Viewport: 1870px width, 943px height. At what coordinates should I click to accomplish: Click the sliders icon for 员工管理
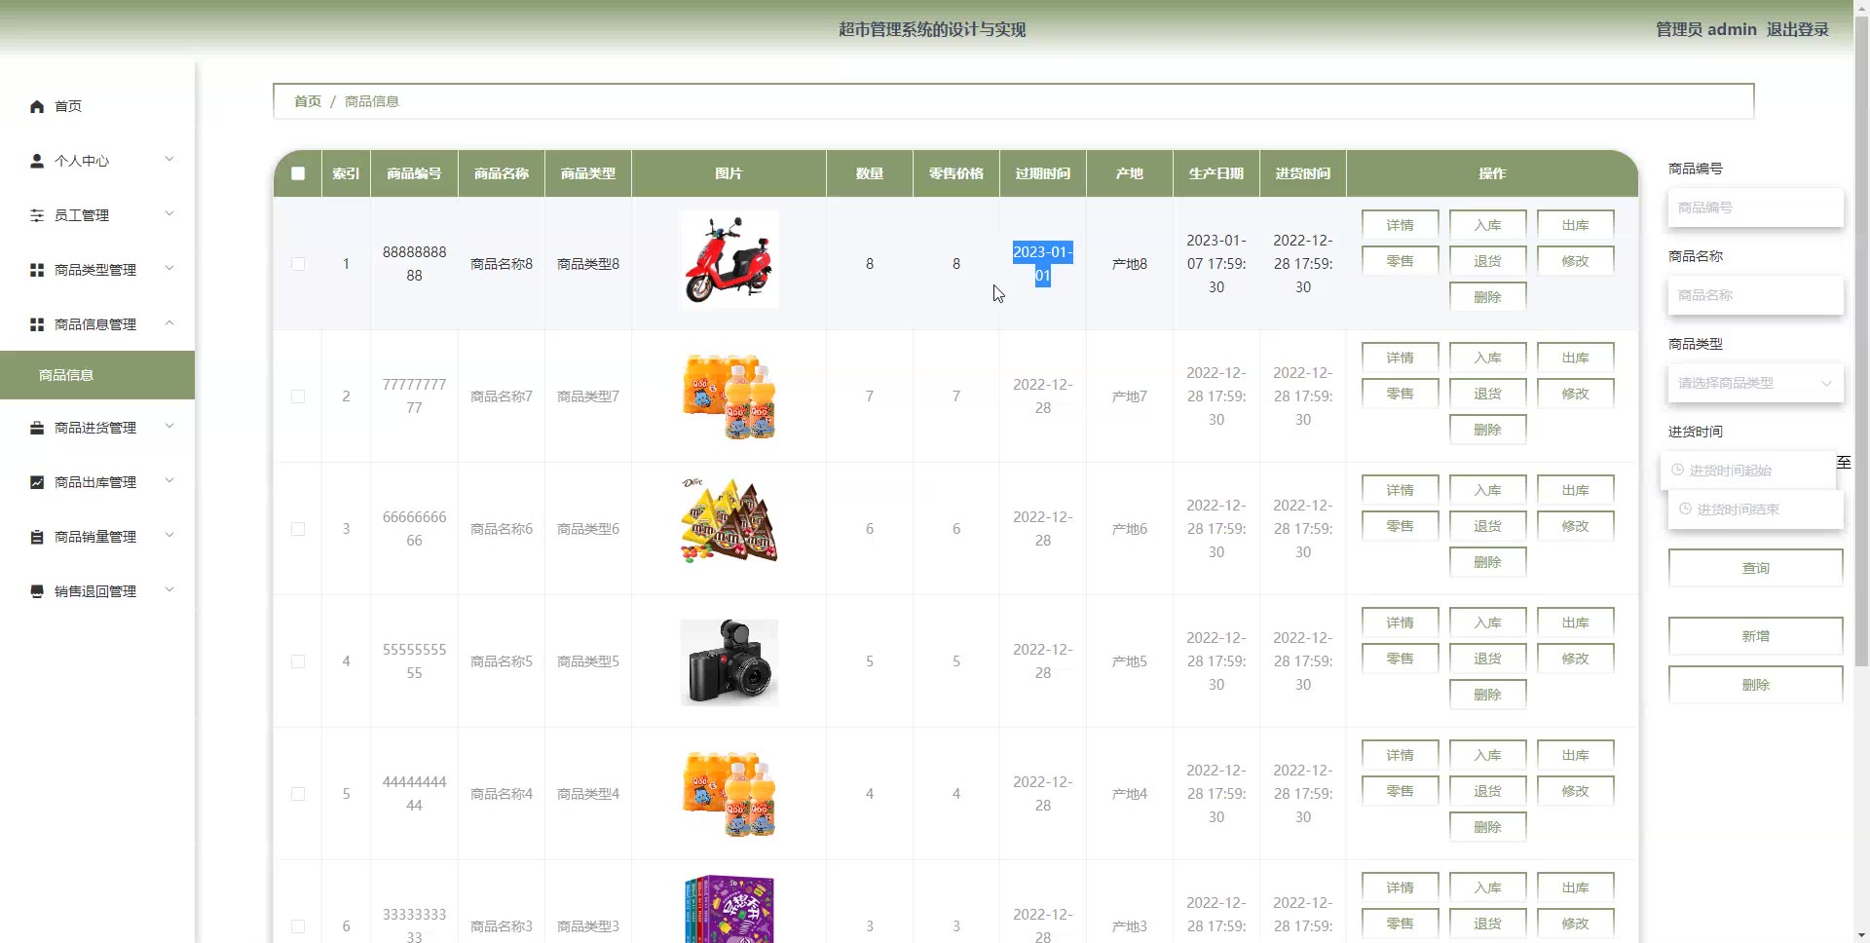pos(37,215)
